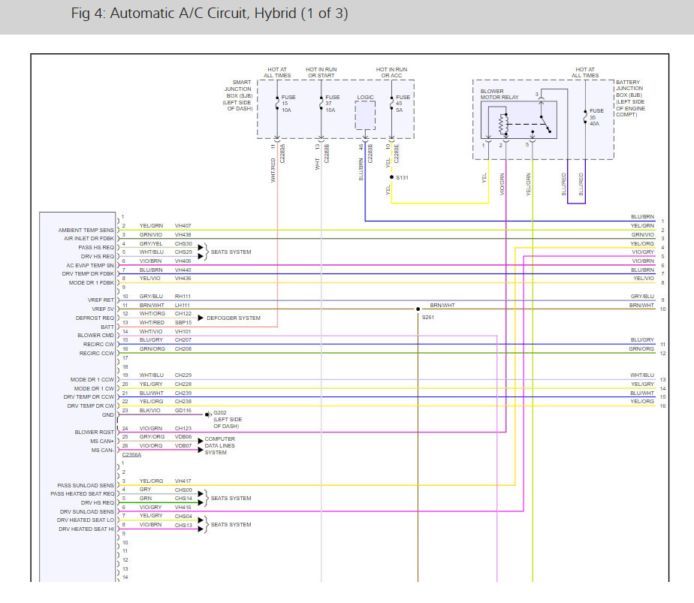
Task: Click the 'BLOWER CMD' pin label
Action: pos(95,336)
